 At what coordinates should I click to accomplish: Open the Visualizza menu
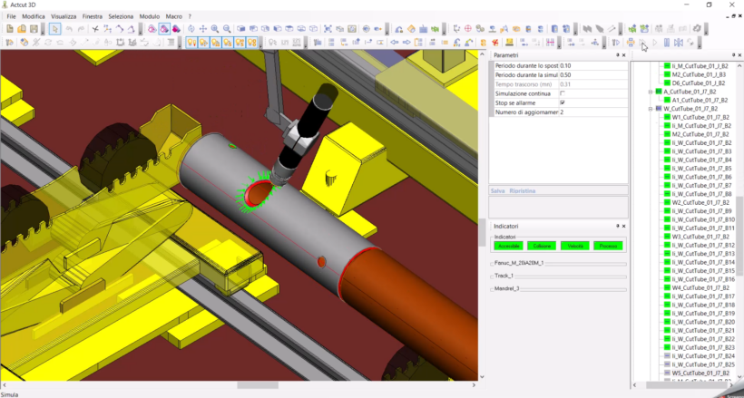click(64, 16)
